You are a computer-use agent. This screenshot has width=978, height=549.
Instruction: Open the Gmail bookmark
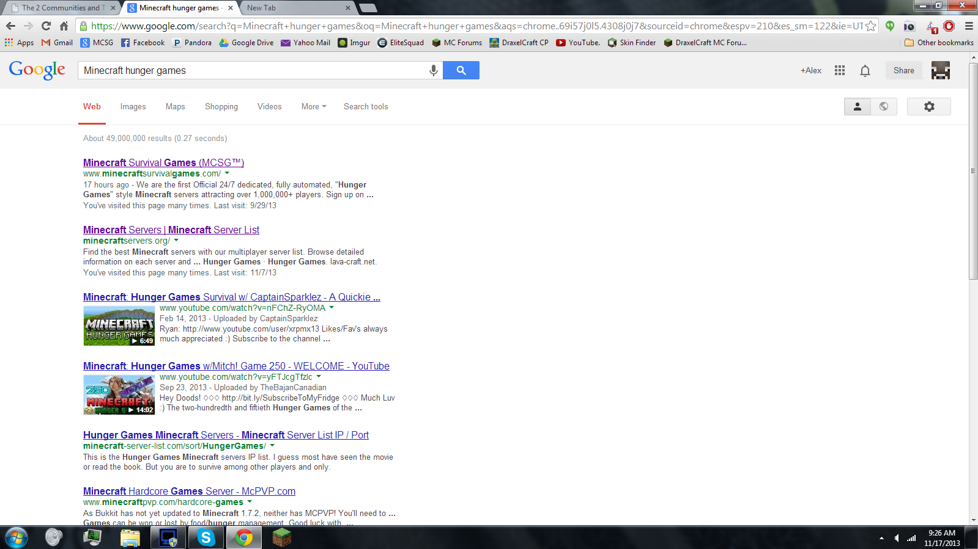(57, 43)
